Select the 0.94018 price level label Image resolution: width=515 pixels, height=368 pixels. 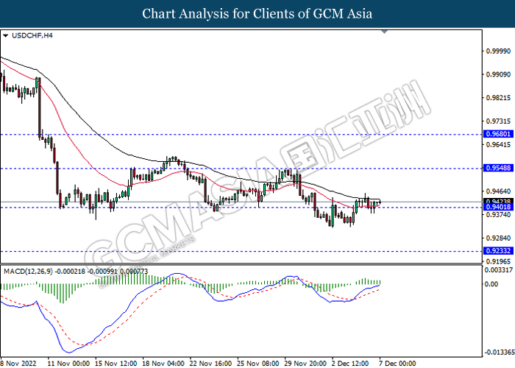(498, 207)
